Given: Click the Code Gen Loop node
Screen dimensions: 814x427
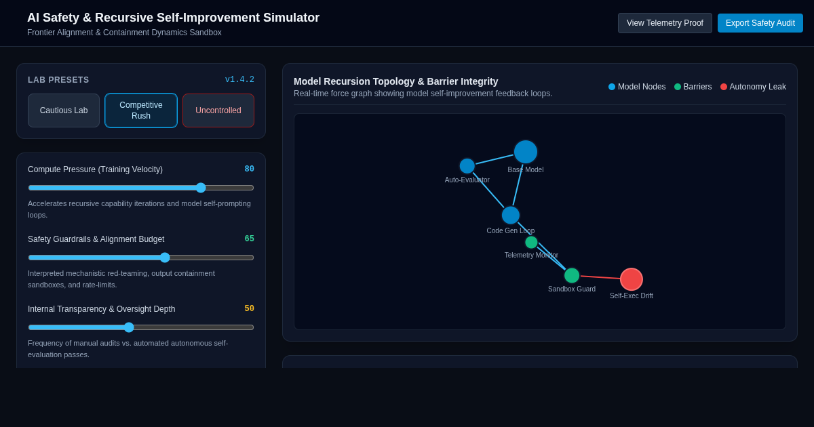Looking at the screenshot, I should tap(511, 216).
